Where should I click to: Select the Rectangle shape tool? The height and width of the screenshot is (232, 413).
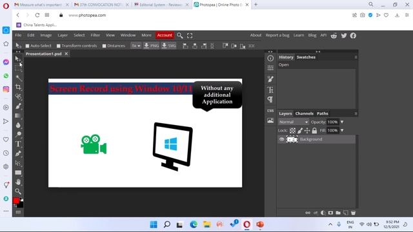tap(18, 173)
